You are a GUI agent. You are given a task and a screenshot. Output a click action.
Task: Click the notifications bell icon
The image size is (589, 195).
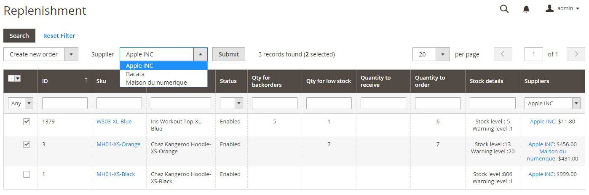(x=526, y=9)
